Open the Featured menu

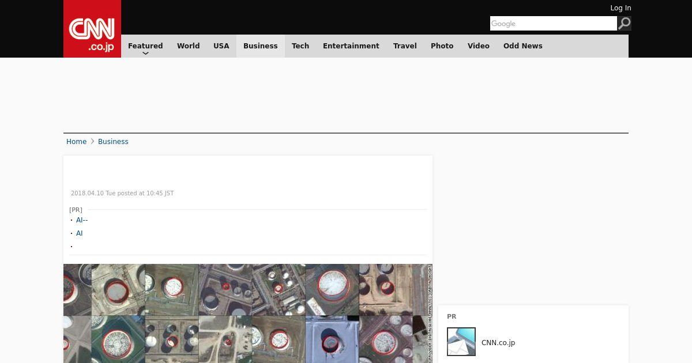pyautogui.click(x=145, y=46)
